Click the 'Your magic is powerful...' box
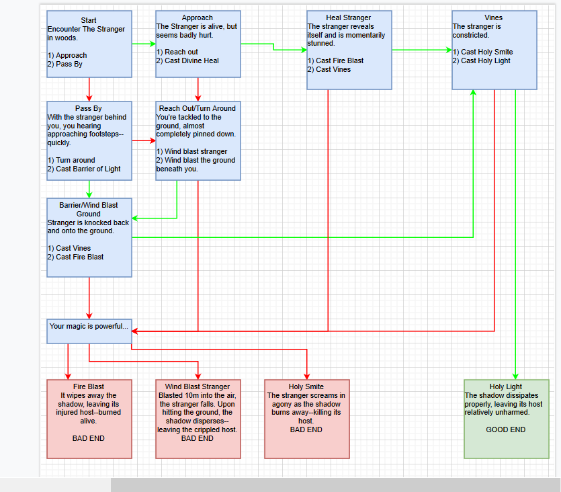Screen dimensions: 561x492 pos(89,331)
